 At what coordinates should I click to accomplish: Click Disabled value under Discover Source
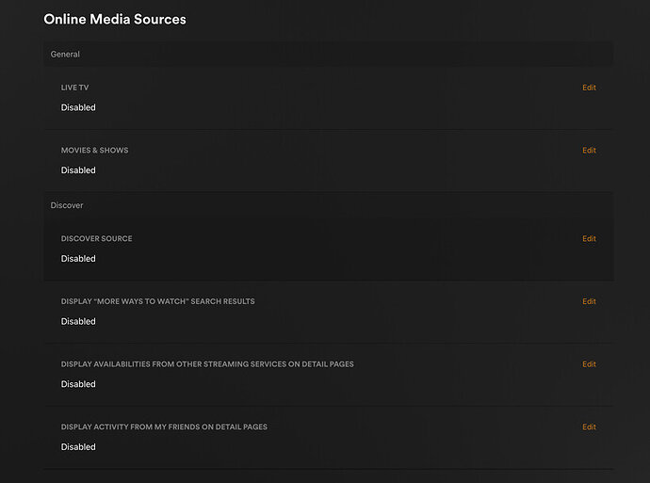(78, 259)
